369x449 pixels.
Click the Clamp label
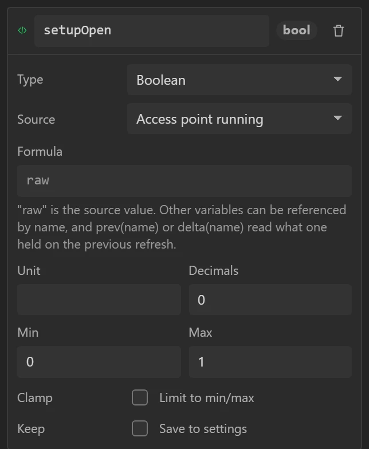click(35, 397)
